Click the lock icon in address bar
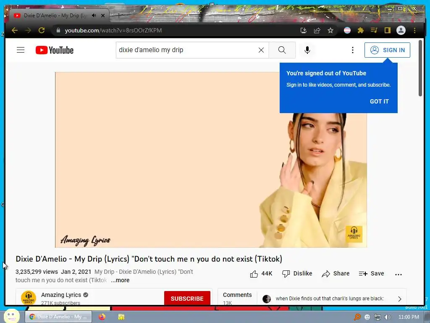The width and height of the screenshot is (430, 323). [x=58, y=30]
